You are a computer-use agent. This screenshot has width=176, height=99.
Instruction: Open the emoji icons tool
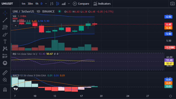pyautogui.click(x=5, y=63)
